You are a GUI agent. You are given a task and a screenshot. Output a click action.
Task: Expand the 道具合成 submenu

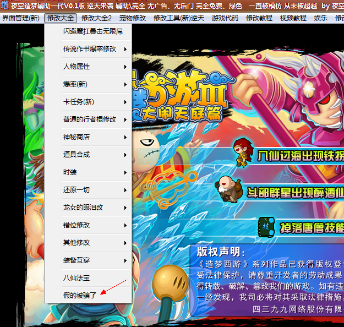[x=96, y=155]
